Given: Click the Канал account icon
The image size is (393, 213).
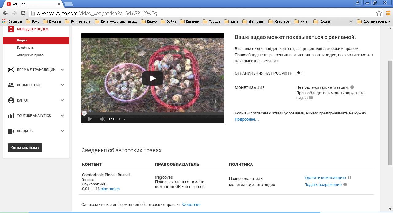Looking at the screenshot, I should click(x=11, y=100).
